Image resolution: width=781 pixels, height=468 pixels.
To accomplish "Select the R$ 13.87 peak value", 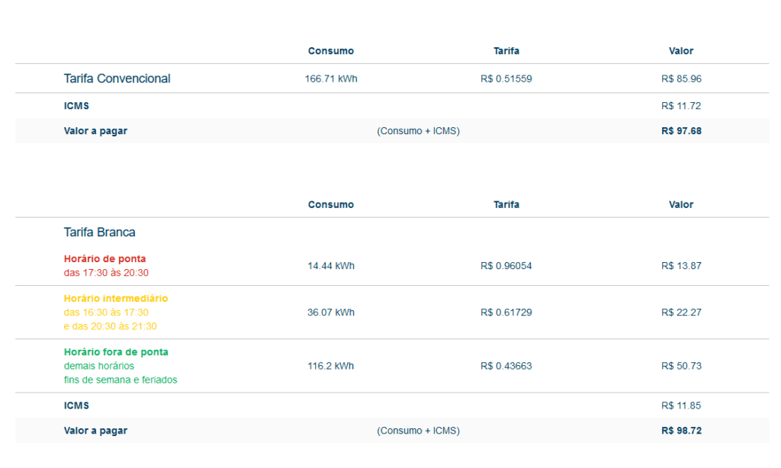I will coord(681,266).
